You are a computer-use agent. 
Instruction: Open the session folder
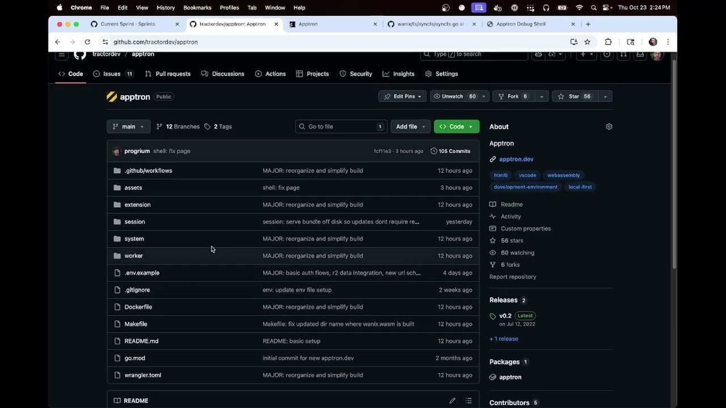pyautogui.click(x=135, y=222)
